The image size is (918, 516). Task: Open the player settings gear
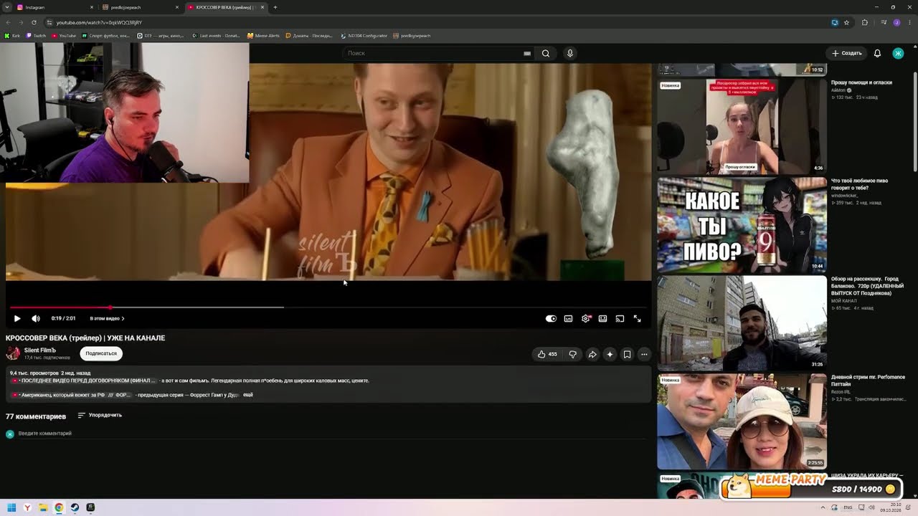click(586, 318)
